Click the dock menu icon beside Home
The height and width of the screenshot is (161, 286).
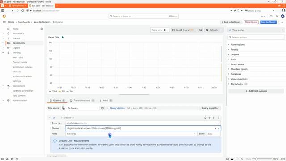pyautogui.click(x=42, y=29)
